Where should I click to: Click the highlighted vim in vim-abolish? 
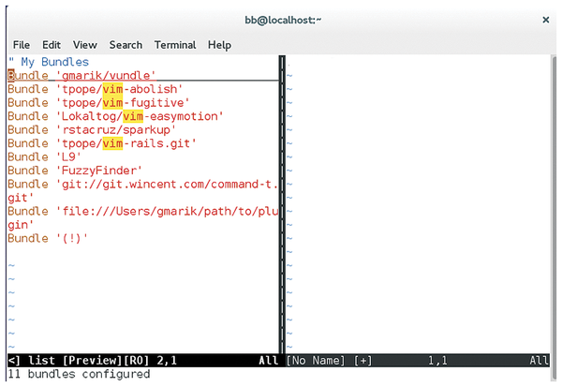point(112,89)
